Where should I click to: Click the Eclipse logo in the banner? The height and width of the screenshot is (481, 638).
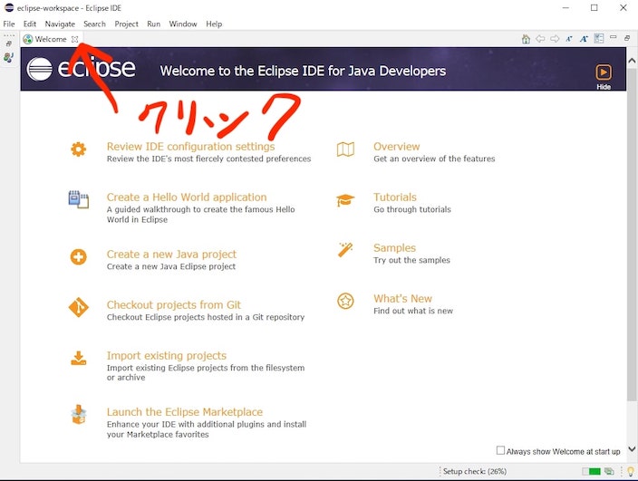[81, 69]
